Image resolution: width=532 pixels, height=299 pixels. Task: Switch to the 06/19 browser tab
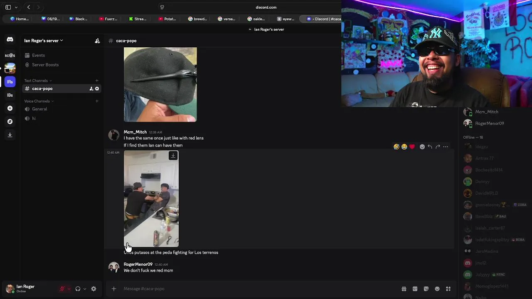tap(50, 19)
